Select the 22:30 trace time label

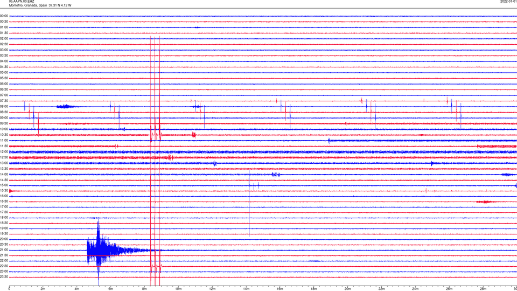4,266
